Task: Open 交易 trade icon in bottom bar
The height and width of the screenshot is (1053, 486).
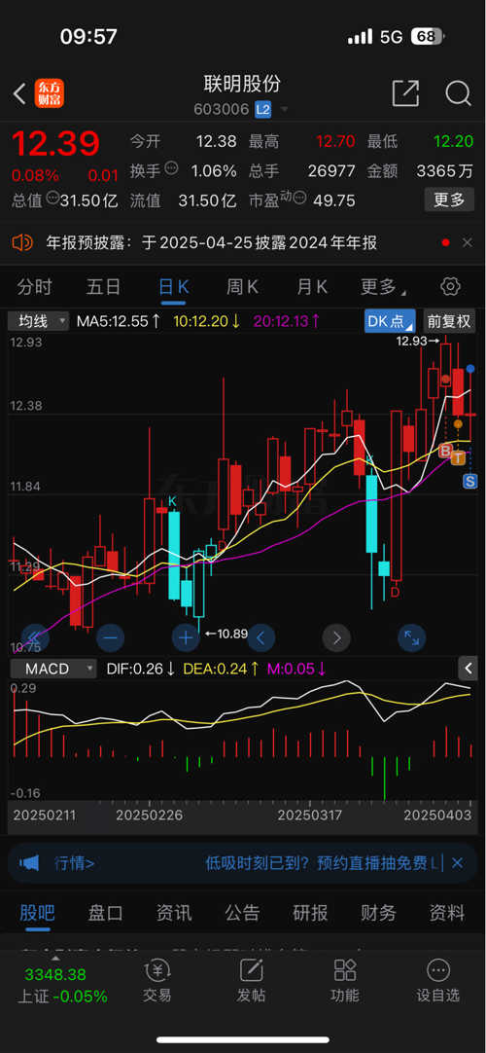Action: coord(157,980)
